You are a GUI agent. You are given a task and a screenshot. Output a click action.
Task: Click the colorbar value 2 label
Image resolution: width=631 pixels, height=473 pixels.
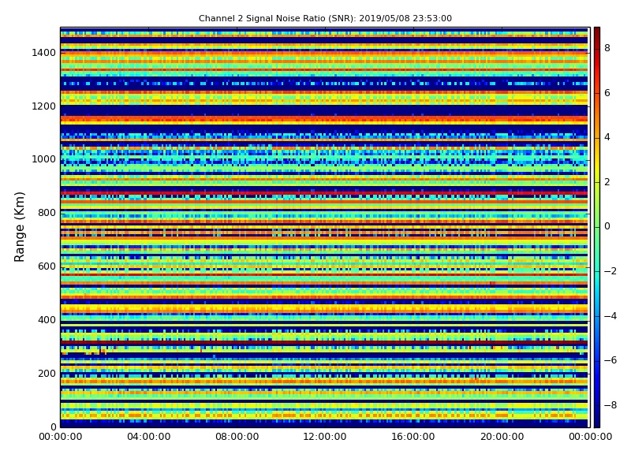pos(607,182)
